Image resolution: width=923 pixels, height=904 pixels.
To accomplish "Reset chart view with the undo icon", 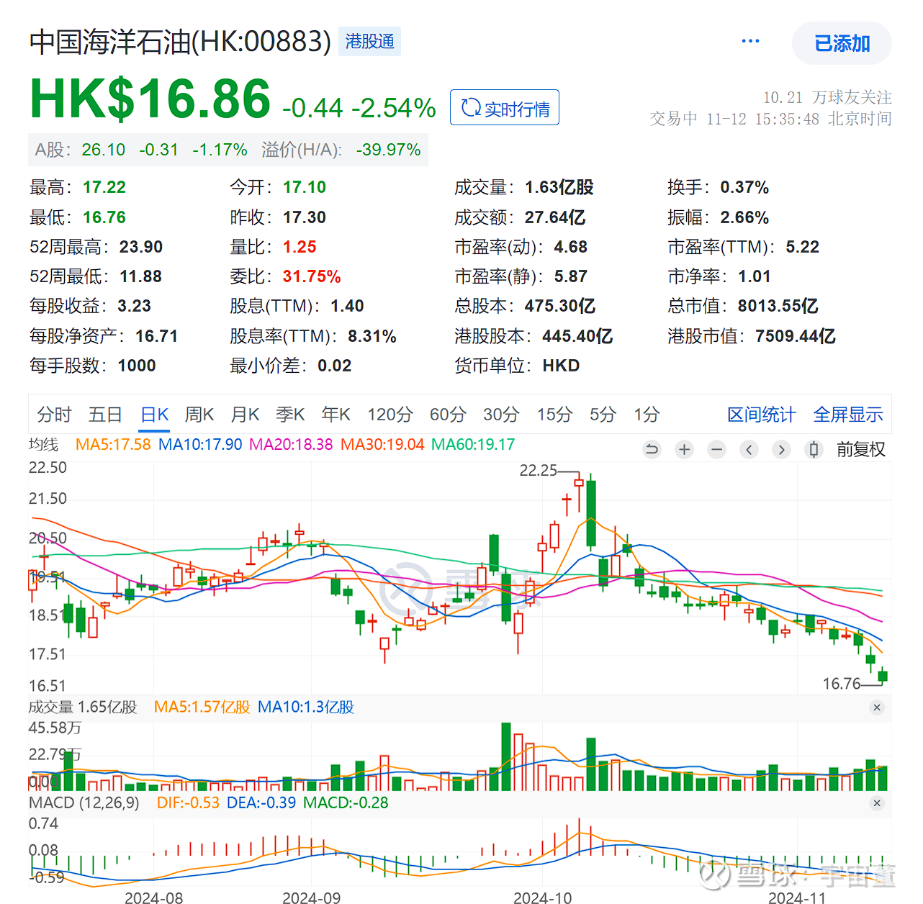I will pos(652,449).
